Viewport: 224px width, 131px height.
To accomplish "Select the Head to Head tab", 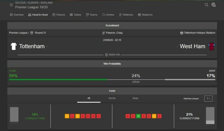I will point(38,15).
